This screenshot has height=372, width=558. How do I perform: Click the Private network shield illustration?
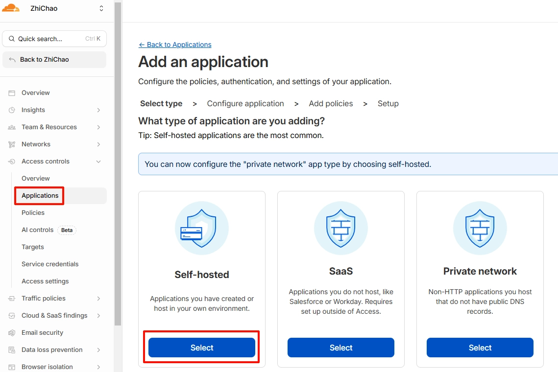tap(480, 228)
